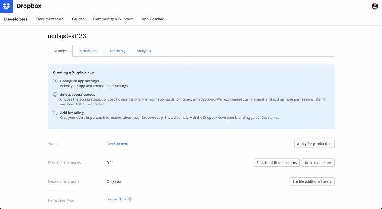Click Unlink all teams button
This screenshot has height=209, width=382.
[318, 162]
